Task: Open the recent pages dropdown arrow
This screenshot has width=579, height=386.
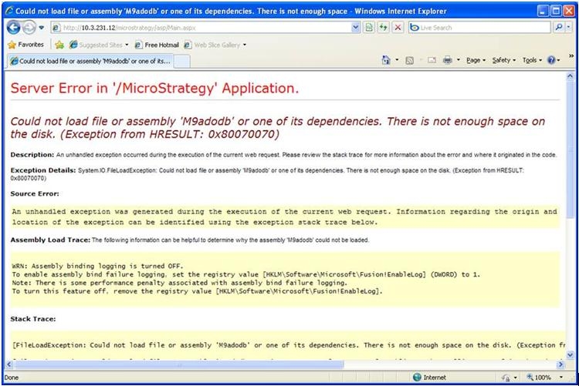Action: click(41, 28)
